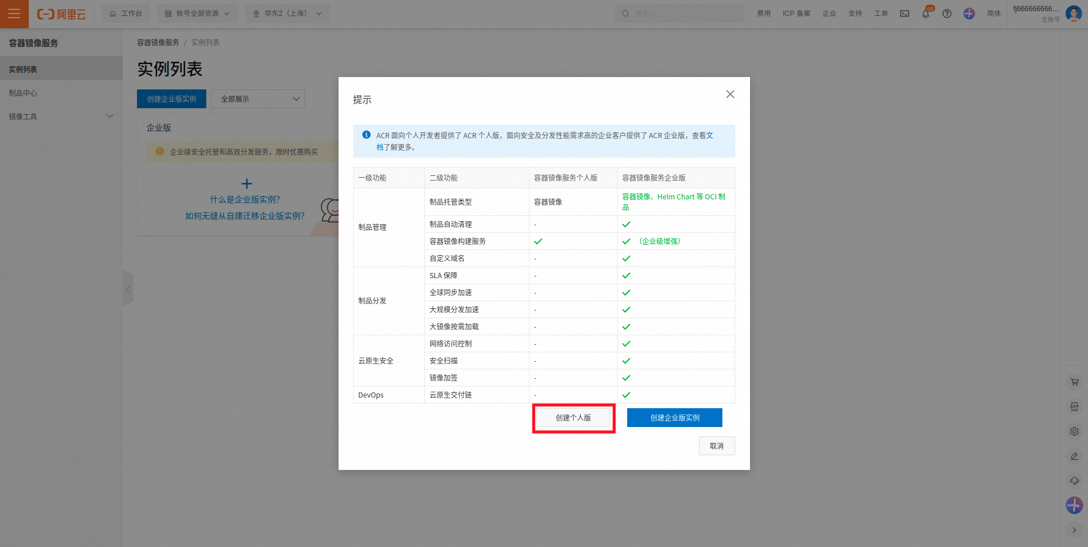Open the settings gear on right rail
Viewport: 1088px width, 547px height.
(x=1074, y=431)
